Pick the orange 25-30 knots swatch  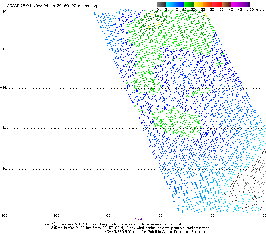coord(208,4)
